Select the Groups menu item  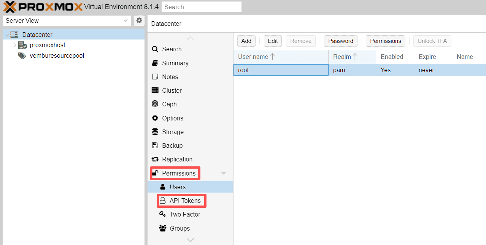click(190, 228)
